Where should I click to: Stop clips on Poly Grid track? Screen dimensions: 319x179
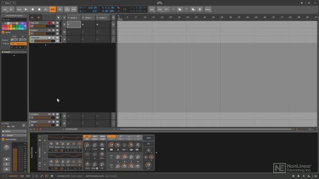click(64, 24)
